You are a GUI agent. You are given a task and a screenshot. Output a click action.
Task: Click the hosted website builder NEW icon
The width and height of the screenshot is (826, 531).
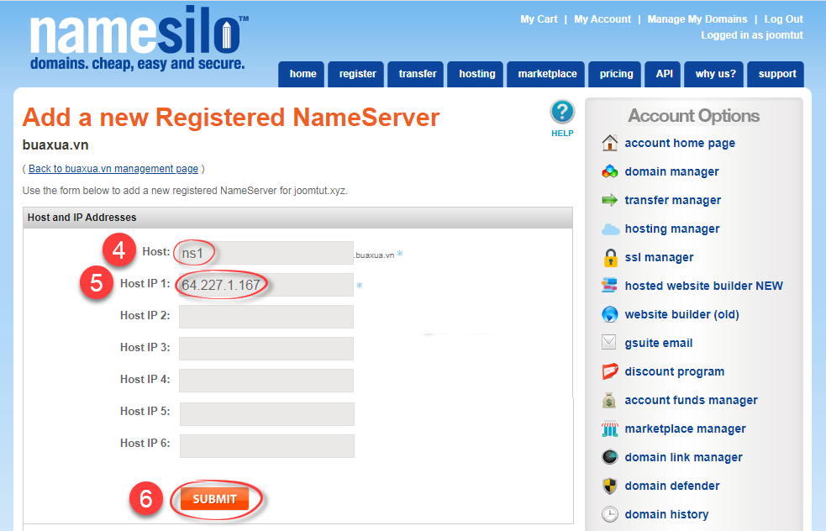609,286
